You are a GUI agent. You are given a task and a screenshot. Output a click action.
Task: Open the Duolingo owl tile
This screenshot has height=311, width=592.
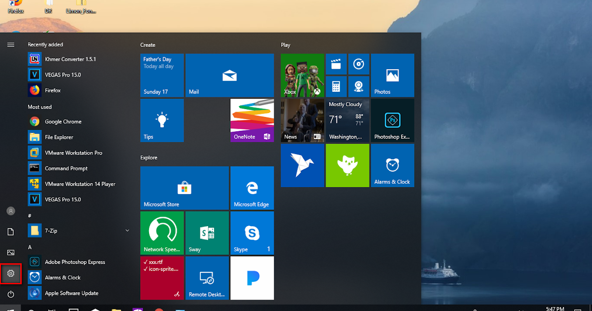coord(347,165)
